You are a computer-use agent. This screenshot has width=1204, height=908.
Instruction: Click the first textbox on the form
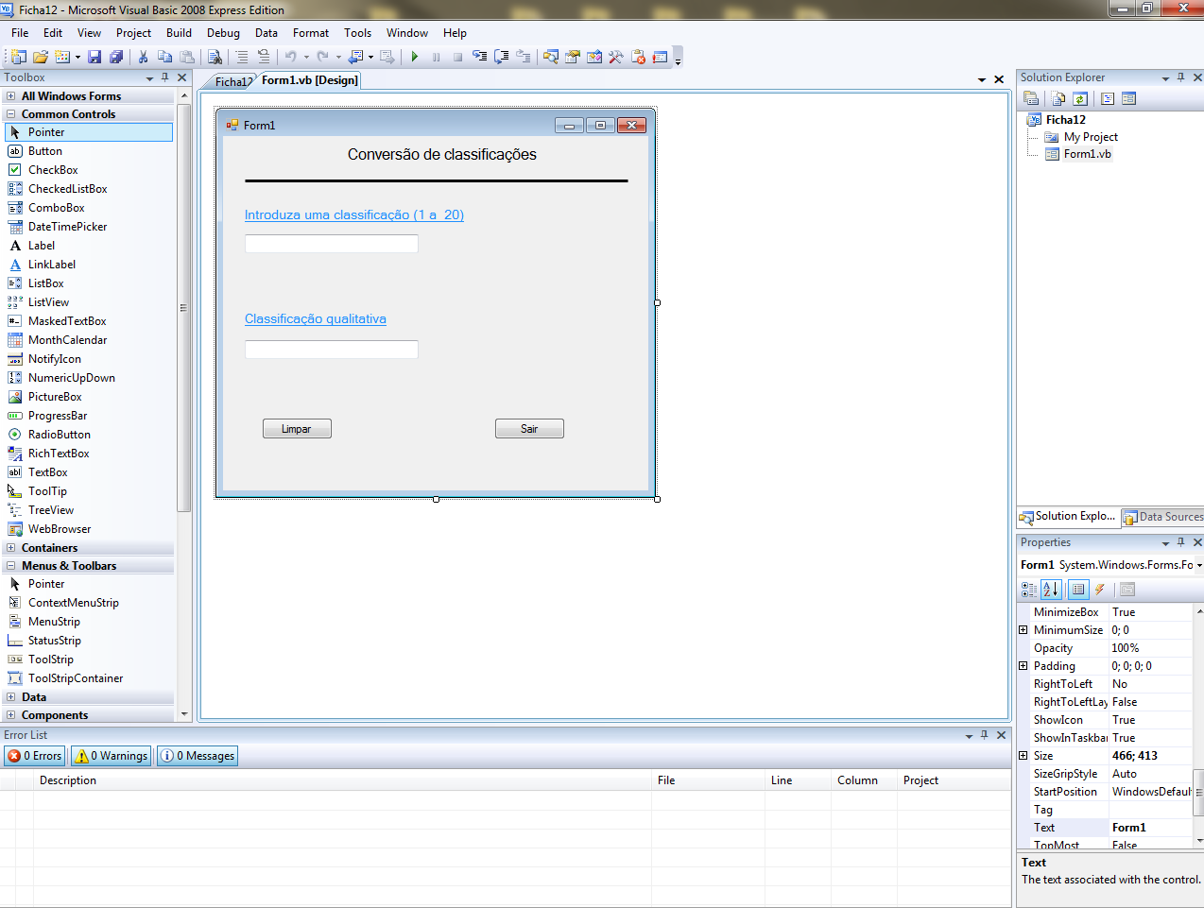[x=332, y=244]
